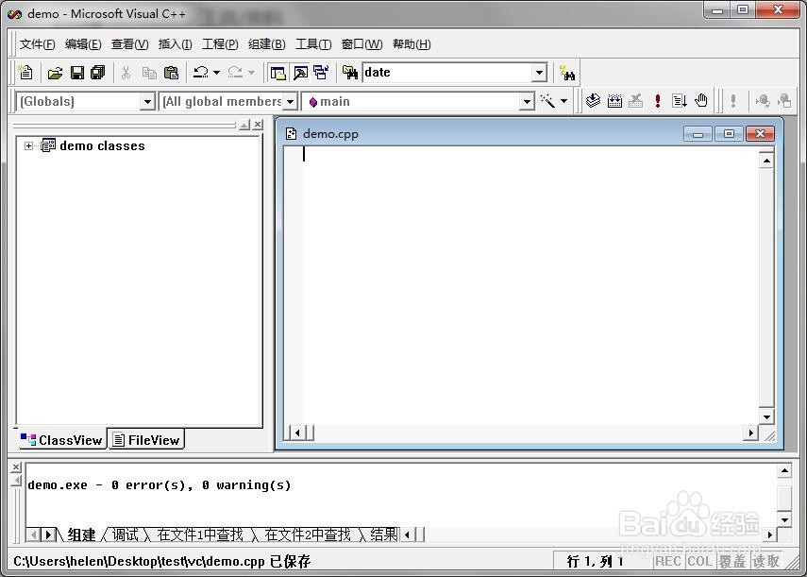The height and width of the screenshot is (577, 807).
Task: Click the Open file folder icon
Action: 55,73
